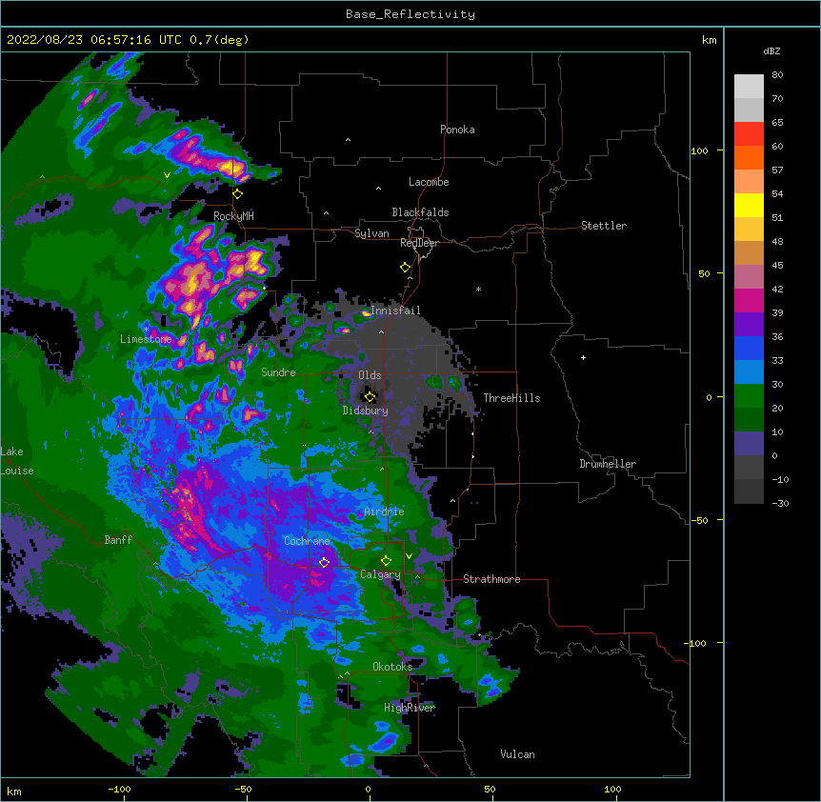The width and height of the screenshot is (821, 802).
Task: Click the magenta swatch between 42 and 39 dBZ
Action: [x=749, y=300]
